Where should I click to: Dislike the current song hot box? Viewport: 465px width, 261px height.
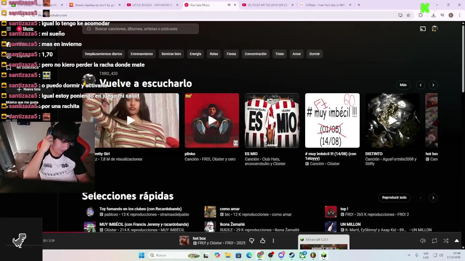click(x=252, y=241)
